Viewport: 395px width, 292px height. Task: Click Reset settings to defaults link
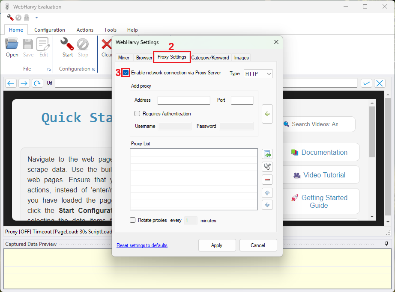pos(142,245)
